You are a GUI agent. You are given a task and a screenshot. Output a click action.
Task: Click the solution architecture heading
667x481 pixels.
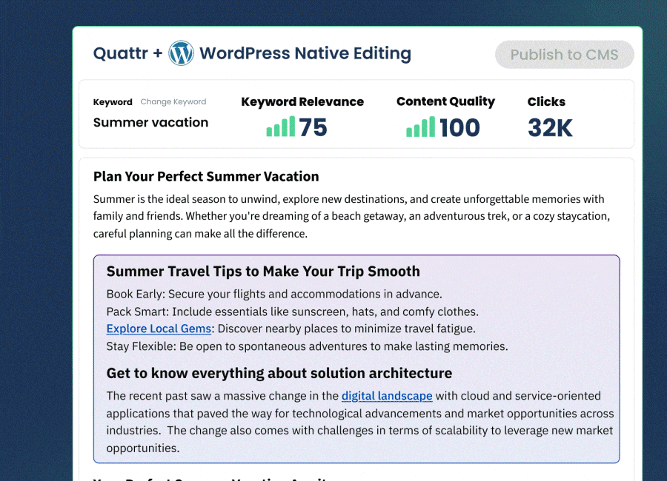279,373
